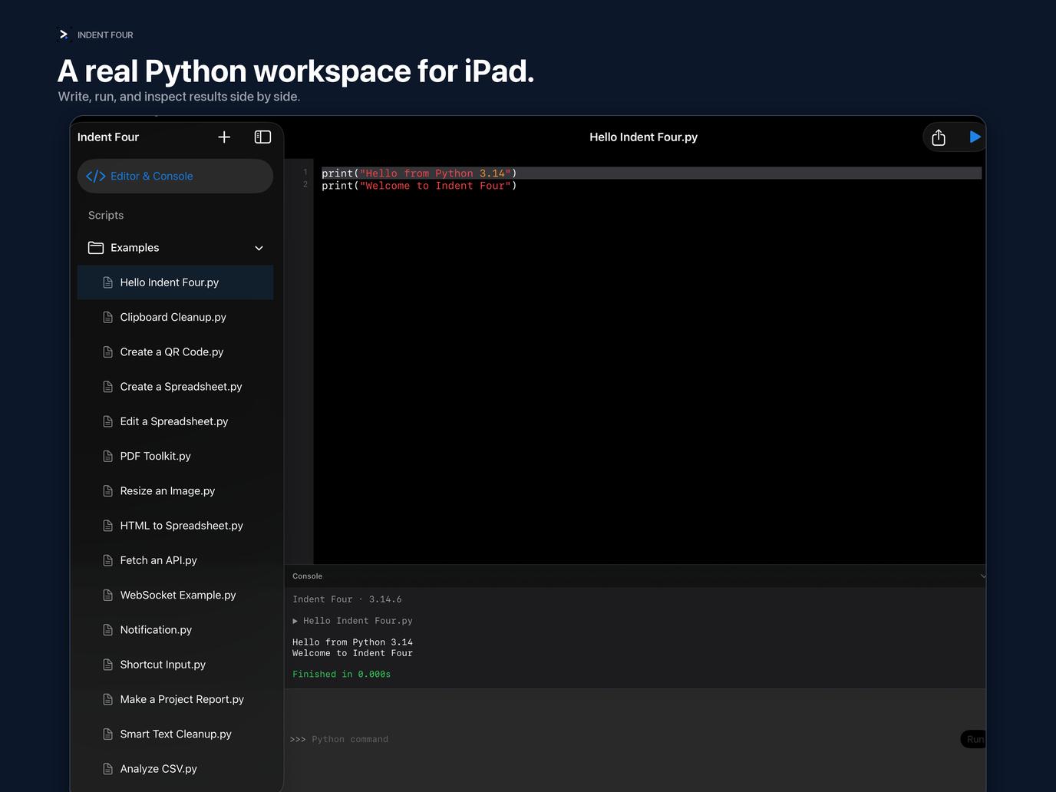Image resolution: width=1056 pixels, height=792 pixels.
Task: Open Notification.py
Action: 175,629
